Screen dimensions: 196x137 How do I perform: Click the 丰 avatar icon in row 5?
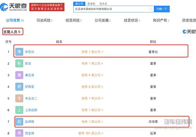pyautogui.click(x=19, y=98)
